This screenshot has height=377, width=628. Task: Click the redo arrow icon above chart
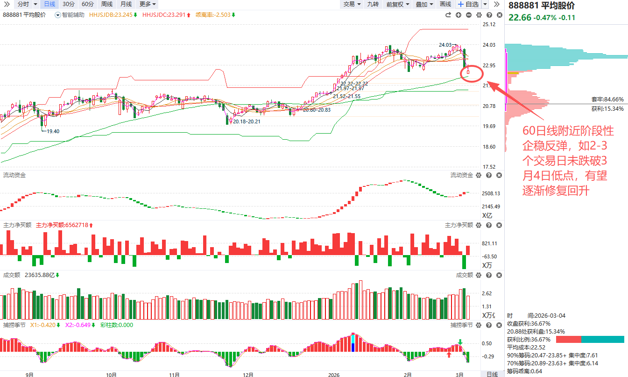click(x=448, y=15)
